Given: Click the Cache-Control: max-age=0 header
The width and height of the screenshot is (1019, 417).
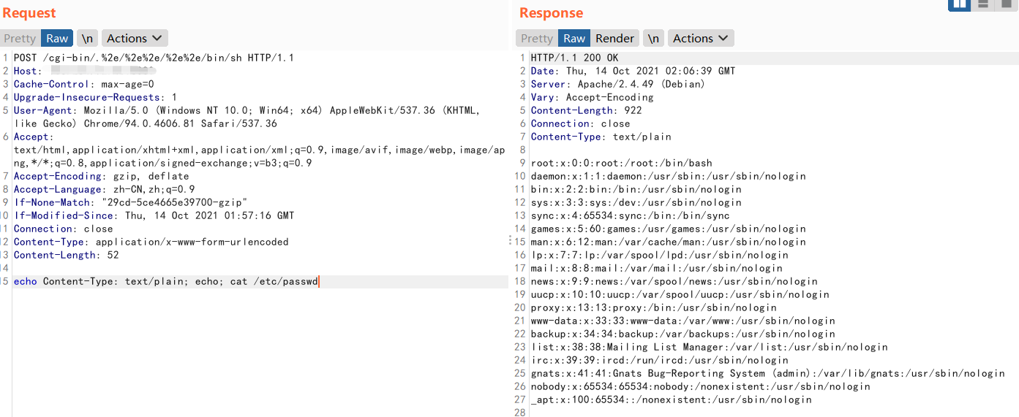Looking at the screenshot, I should coord(83,84).
